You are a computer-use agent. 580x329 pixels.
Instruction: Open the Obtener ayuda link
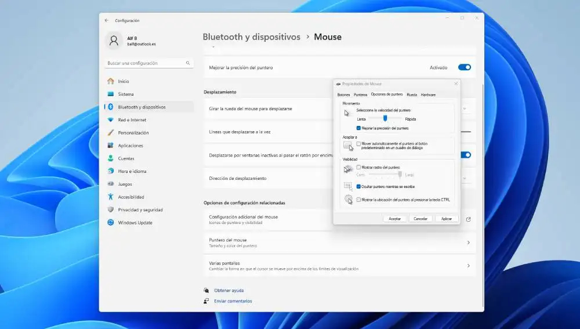pyautogui.click(x=229, y=291)
